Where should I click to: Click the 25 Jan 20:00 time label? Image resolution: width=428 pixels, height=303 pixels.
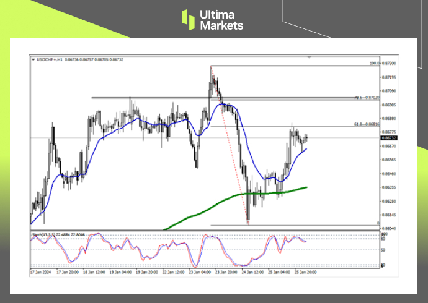[x=305, y=272]
